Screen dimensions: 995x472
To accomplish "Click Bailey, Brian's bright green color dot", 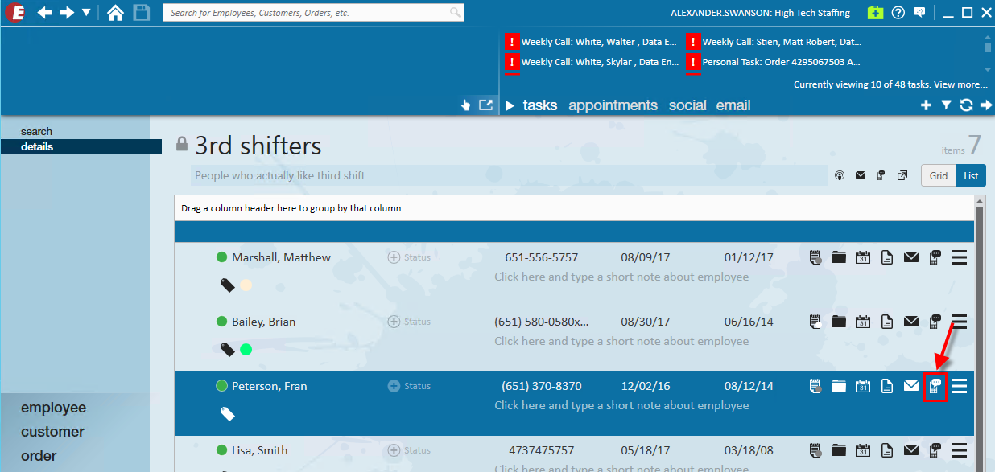I will coord(246,349).
